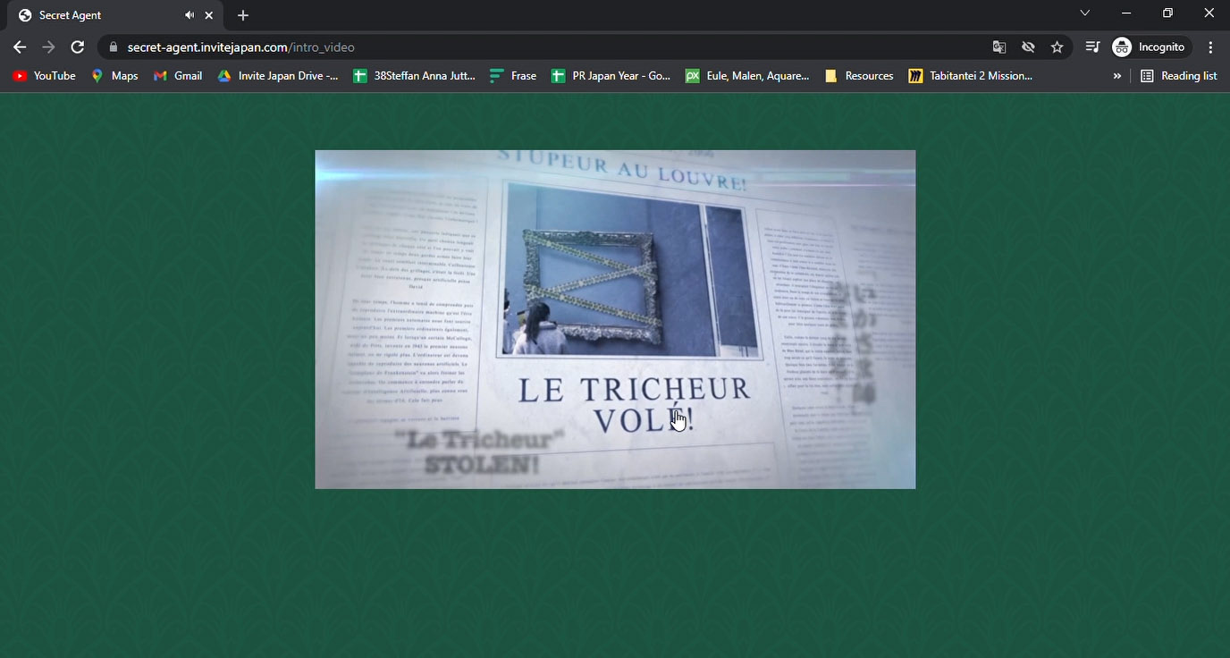
Task: Open the PR Japan Year bookmark
Action: 611,76
